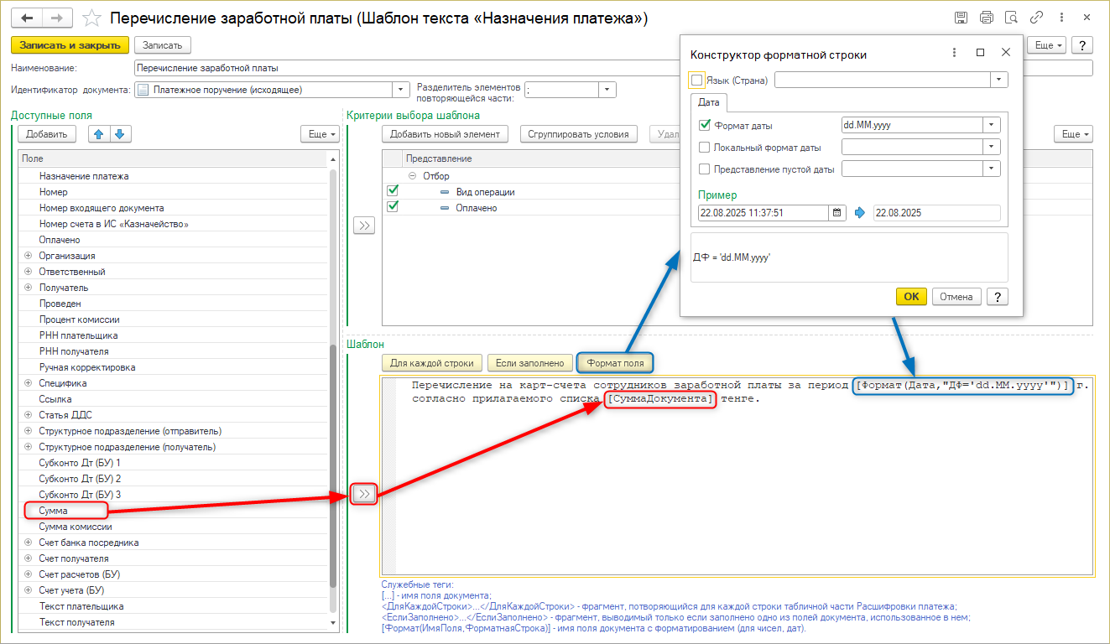The height and width of the screenshot is (644, 1110).
Task: Open the Идентификатор документа dropdown
Action: tap(399, 90)
